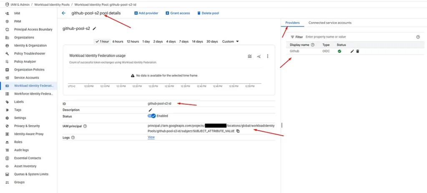The width and height of the screenshot is (427, 193).
Task: Click the back arrow beside pool details
Action: (x=64, y=13)
